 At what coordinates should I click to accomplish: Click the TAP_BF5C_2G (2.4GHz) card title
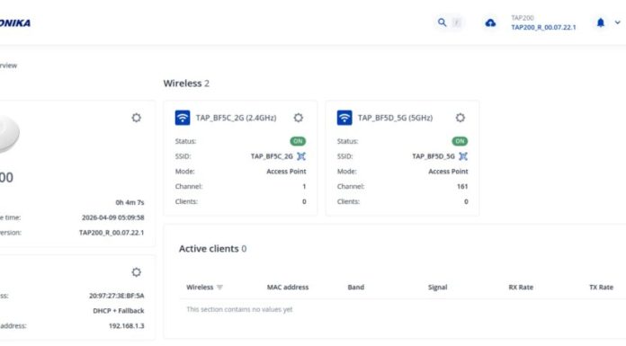coord(236,118)
